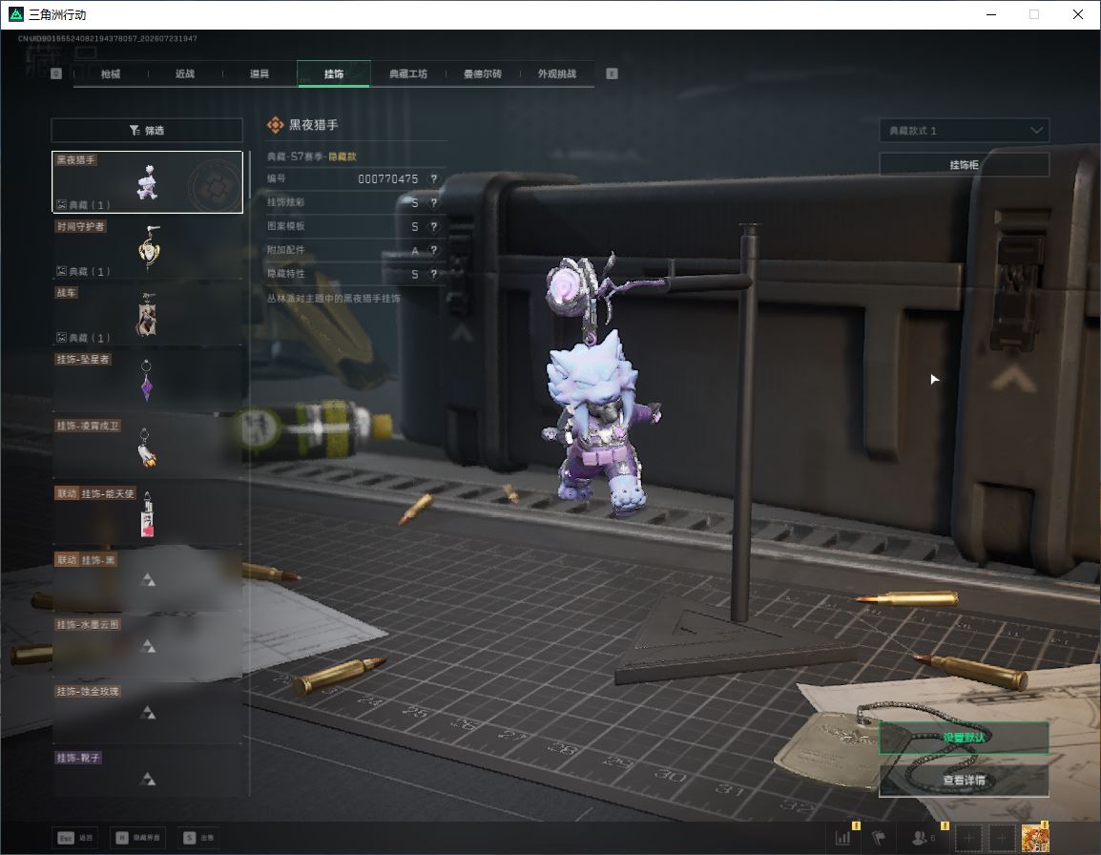Click the help icon next to 编号
Screen dimensions: 1101x855
[434, 179]
